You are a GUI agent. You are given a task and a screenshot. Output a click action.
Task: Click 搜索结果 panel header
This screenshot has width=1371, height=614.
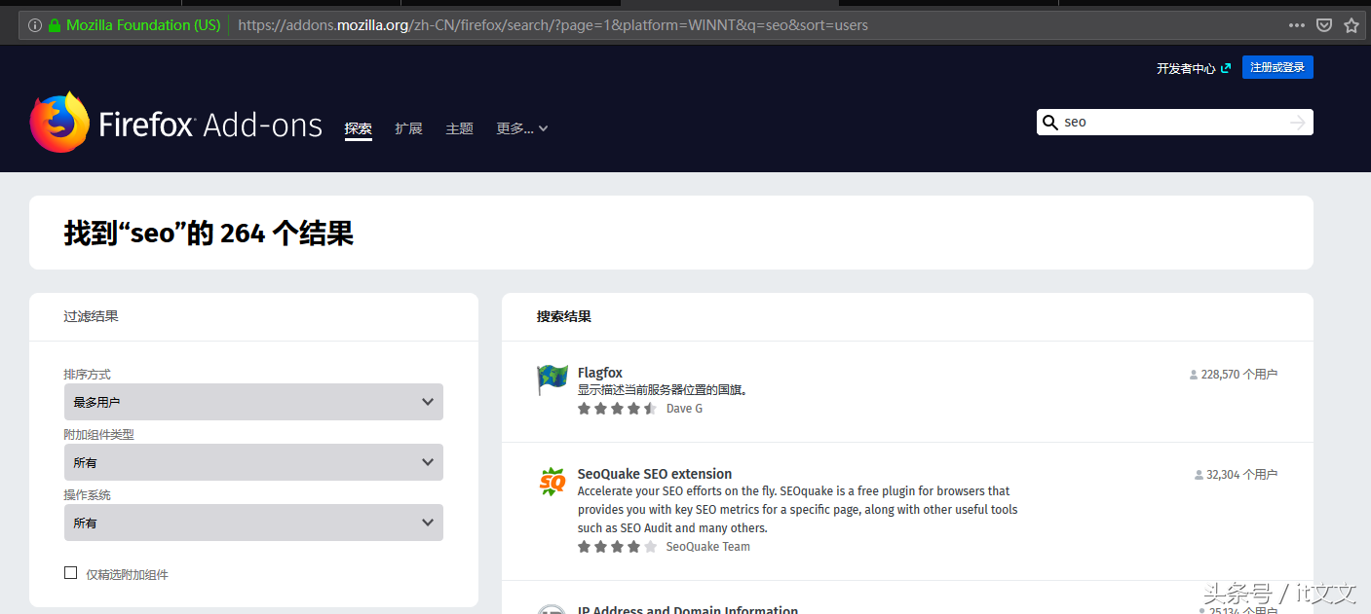(x=564, y=316)
